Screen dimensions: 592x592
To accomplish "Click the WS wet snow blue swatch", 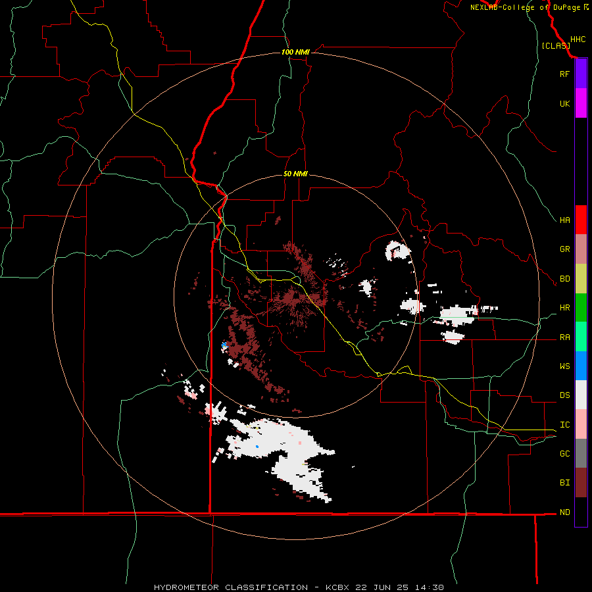I will 581,366.
